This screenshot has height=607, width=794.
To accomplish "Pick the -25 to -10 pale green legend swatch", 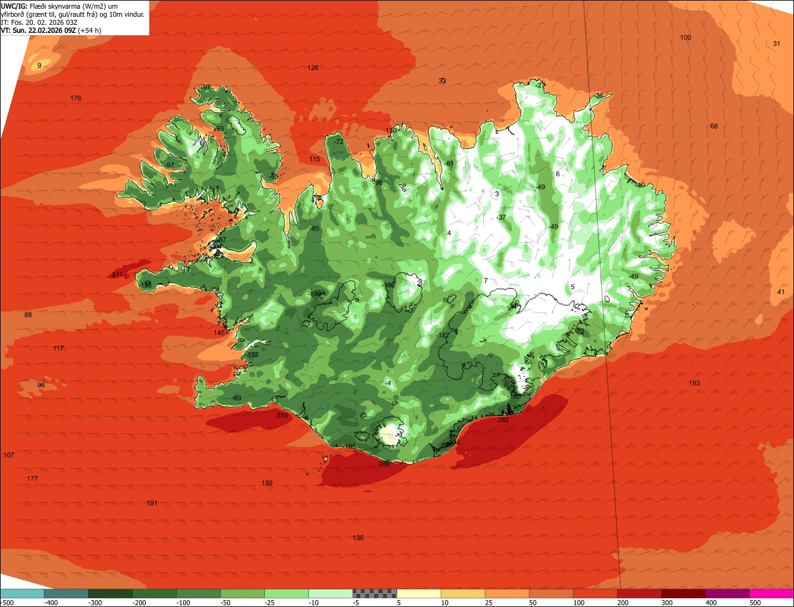I will [x=287, y=593].
